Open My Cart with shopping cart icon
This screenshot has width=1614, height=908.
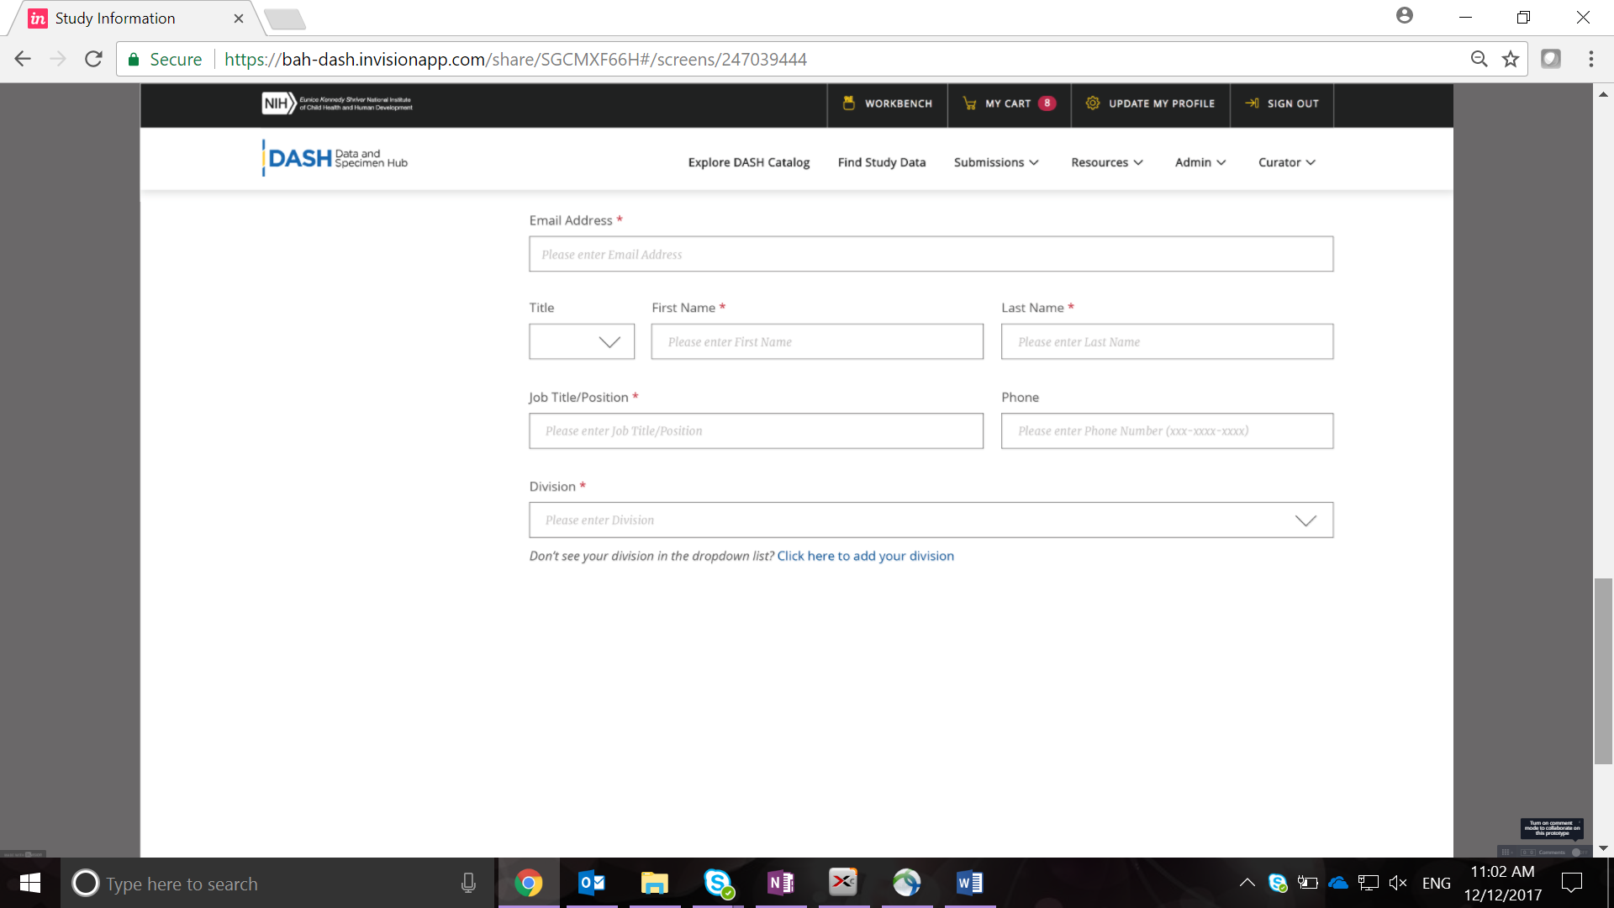[969, 103]
